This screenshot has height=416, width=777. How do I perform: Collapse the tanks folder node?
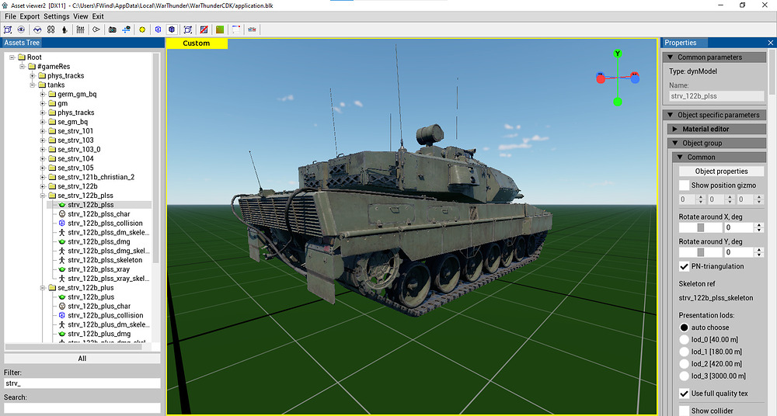[33, 85]
